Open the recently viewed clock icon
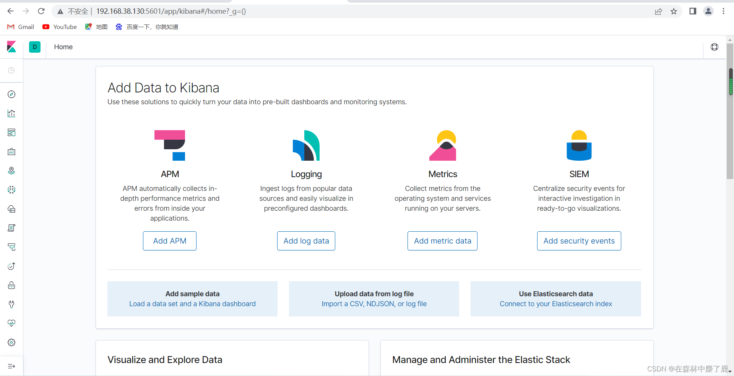Image resolution: width=734 pixels, height=376 pixels. [x=11, y=71]
